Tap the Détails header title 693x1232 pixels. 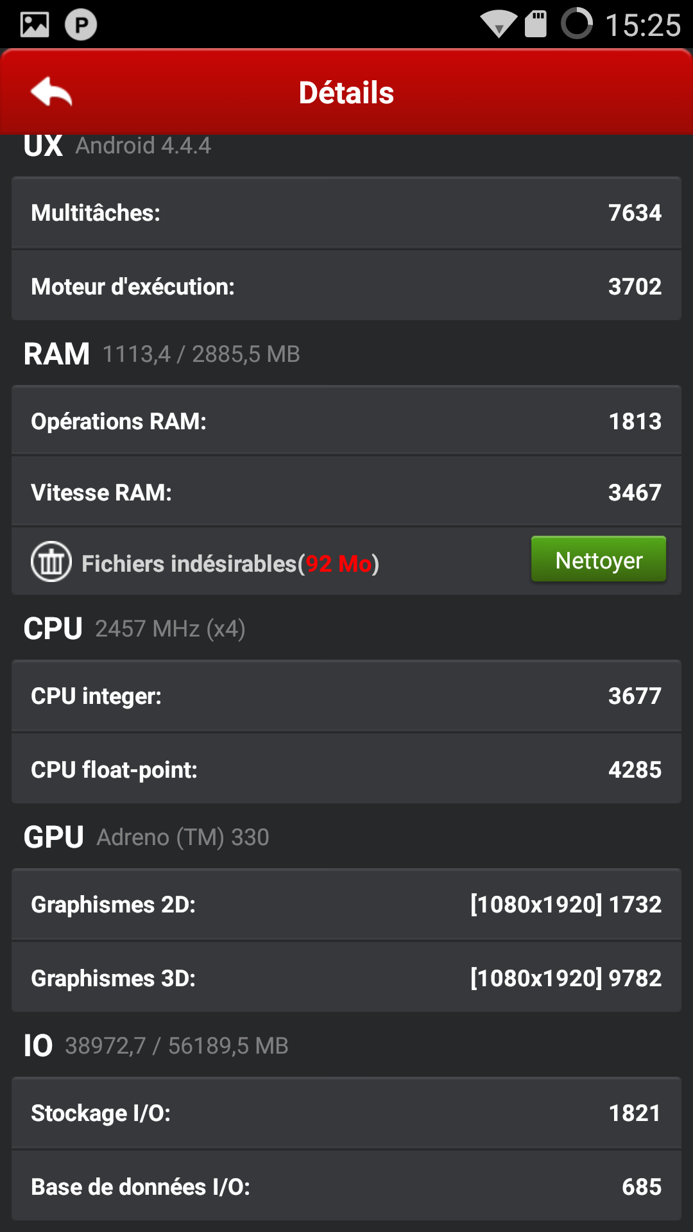(346, 93)
